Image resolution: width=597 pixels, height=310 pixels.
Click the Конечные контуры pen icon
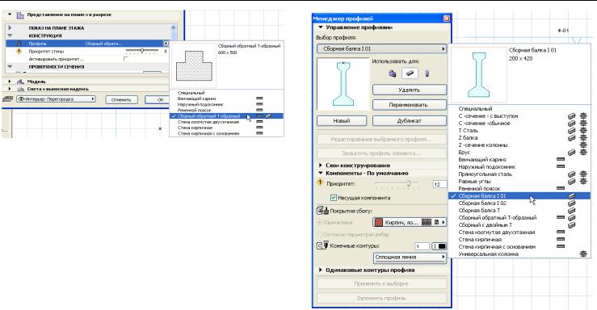coord(322,245)
